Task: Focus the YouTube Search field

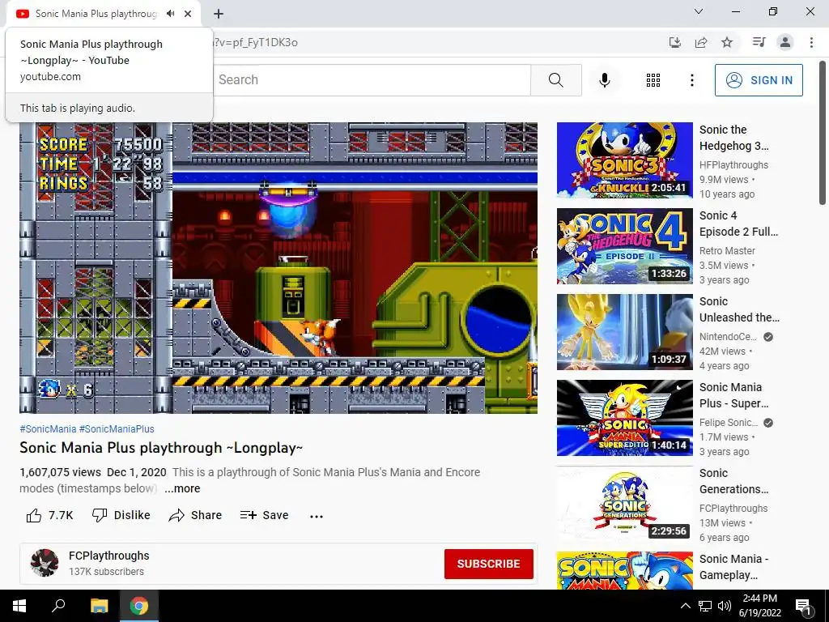Action: [x=372, y=80]
